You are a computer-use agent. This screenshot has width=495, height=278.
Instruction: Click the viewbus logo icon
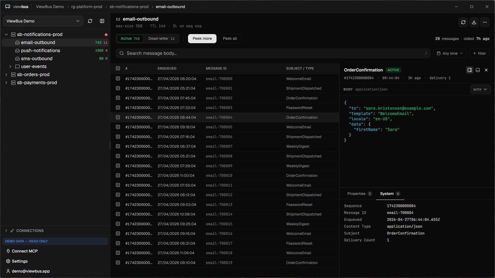(7, 7)
